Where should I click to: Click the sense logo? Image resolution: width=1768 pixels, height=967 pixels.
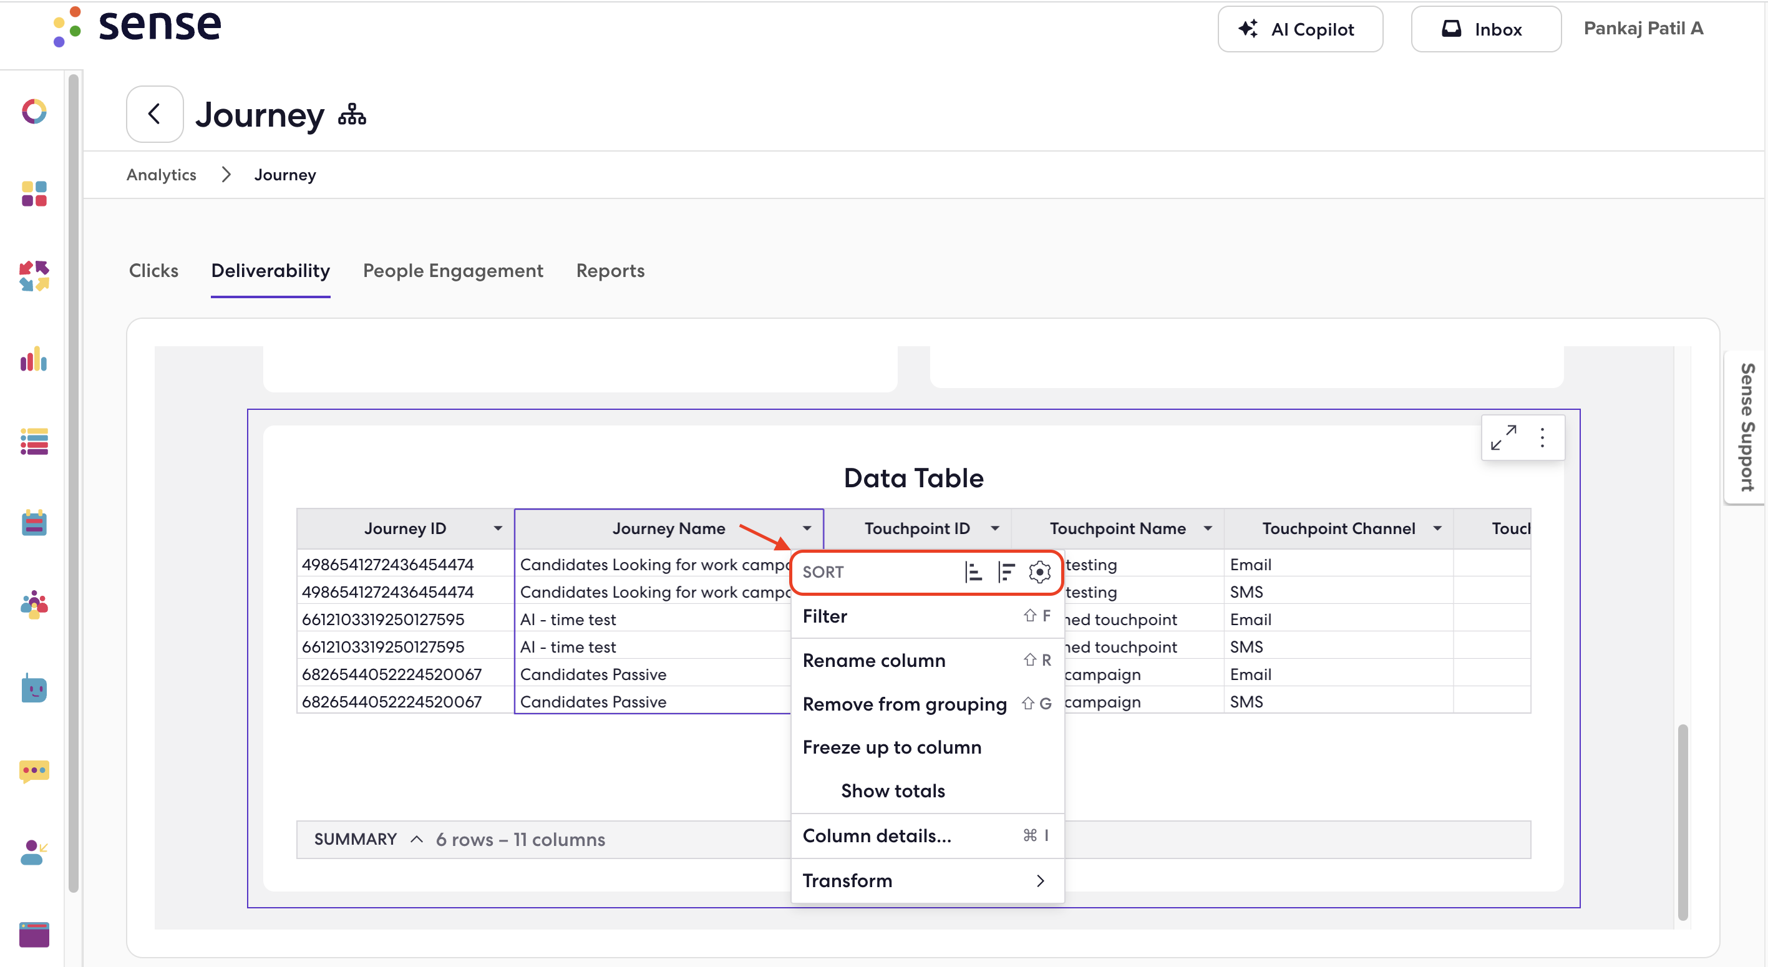pyautogui.click(x=137, y=26)
